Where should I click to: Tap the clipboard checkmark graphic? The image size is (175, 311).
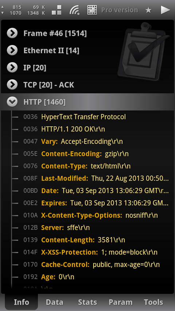pyautogui.click(x=143, y=52)
